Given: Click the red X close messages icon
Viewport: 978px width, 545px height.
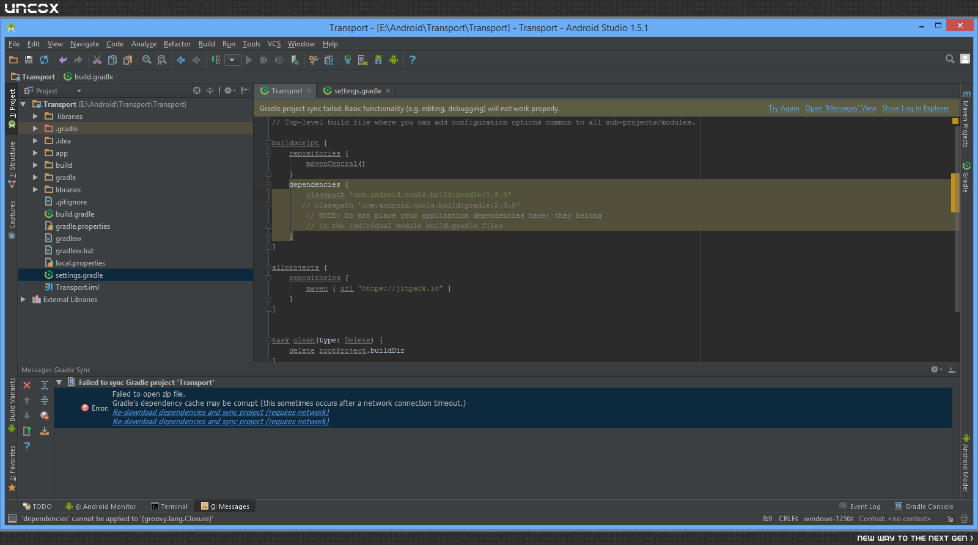Looking at the screenshot, I should click(x=27, y=385).
